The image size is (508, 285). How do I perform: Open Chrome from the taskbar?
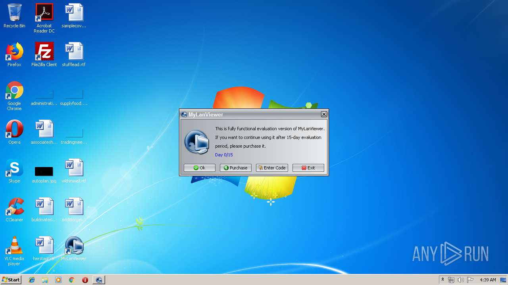coord(71,280)
